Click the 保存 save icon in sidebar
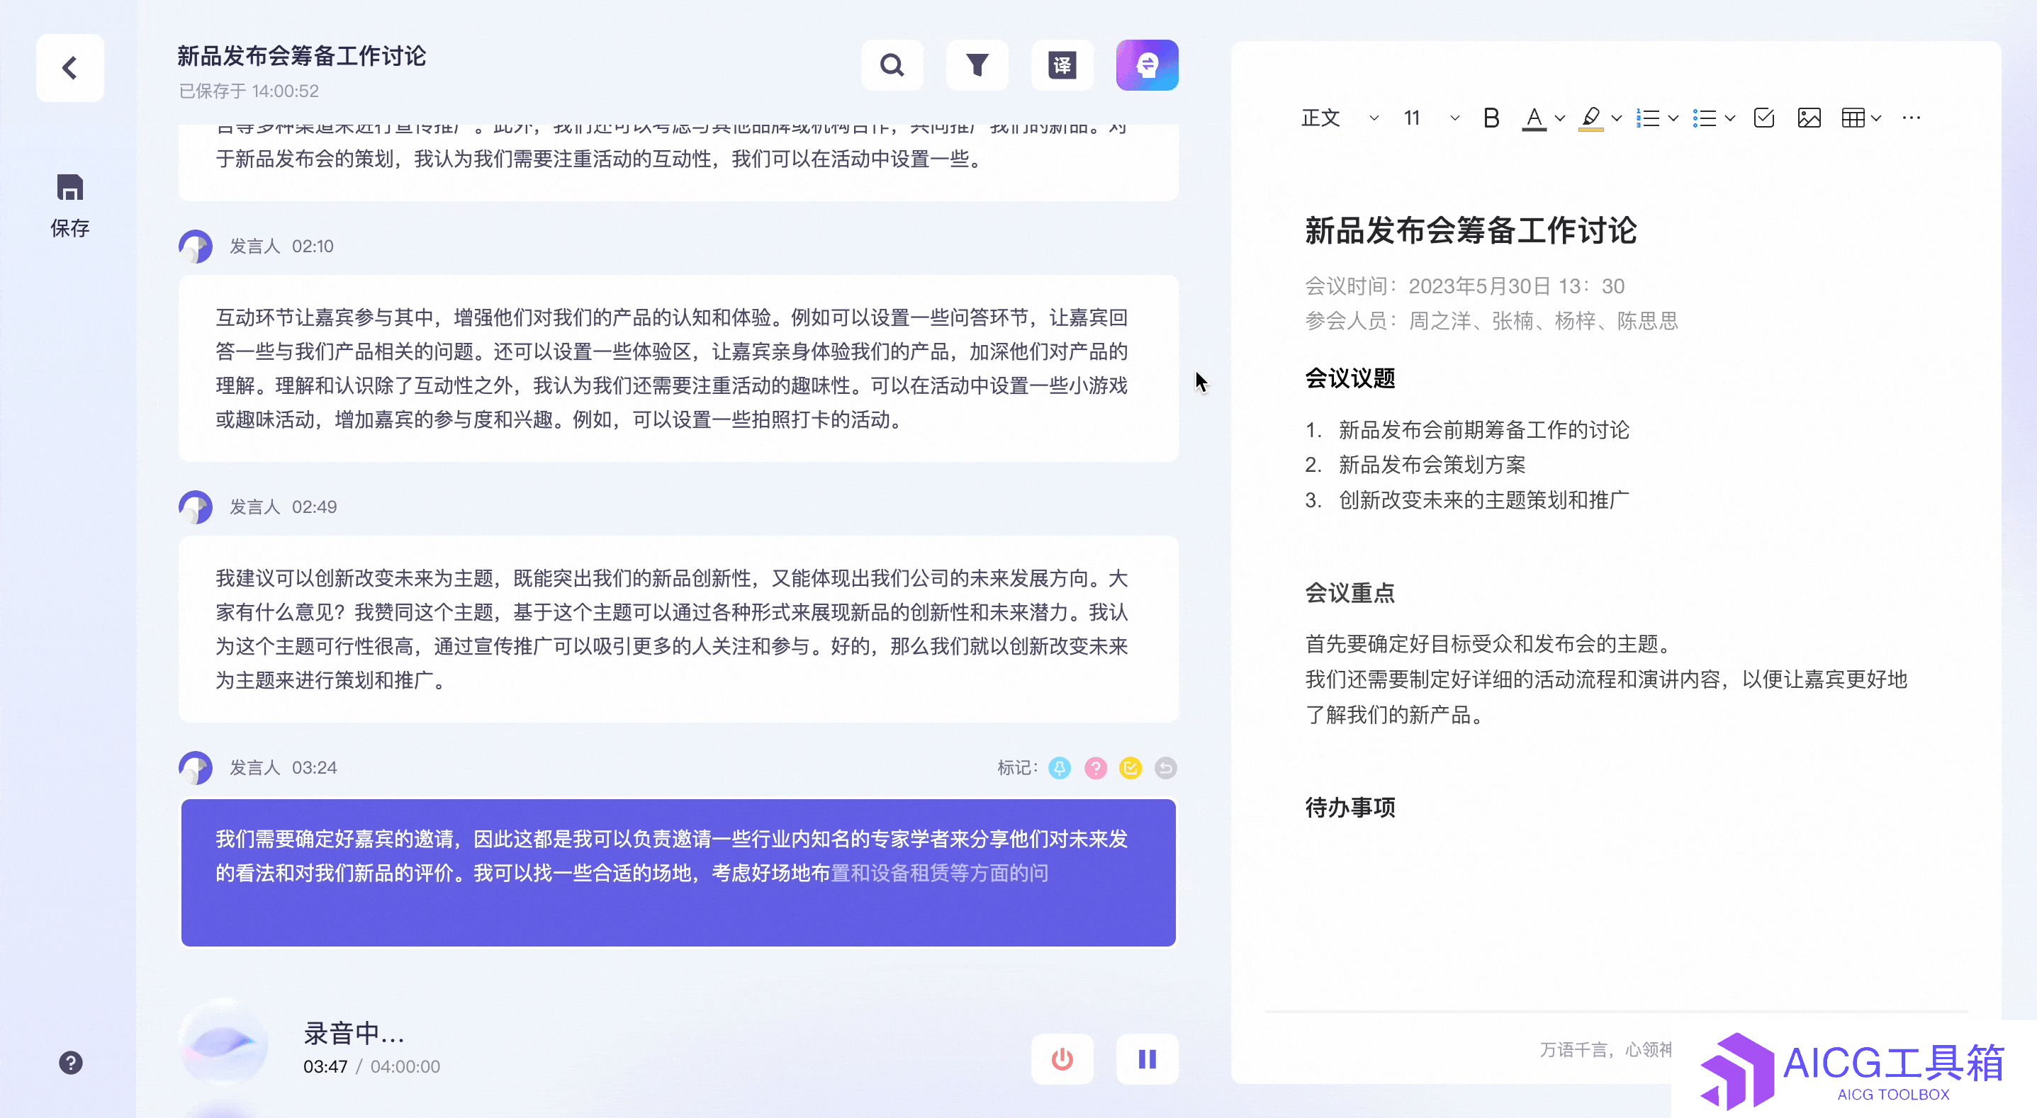Viewport: 2037px width, 1118px height. pos(69,187)
